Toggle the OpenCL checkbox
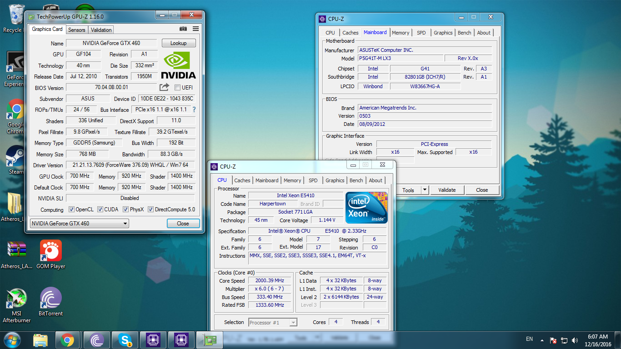This screenshot has width=621, height=349. tap(71, 209)
